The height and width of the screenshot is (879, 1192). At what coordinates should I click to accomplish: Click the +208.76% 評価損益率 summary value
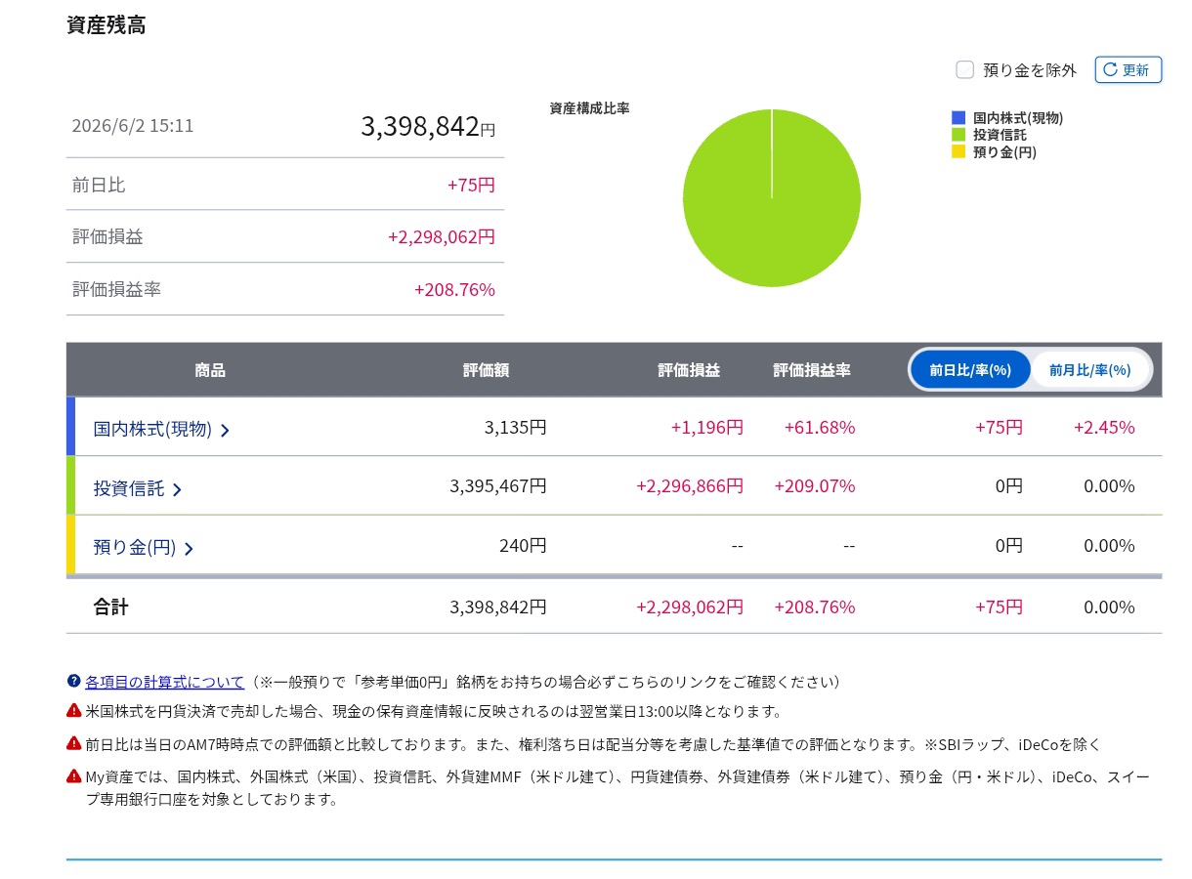454,290
